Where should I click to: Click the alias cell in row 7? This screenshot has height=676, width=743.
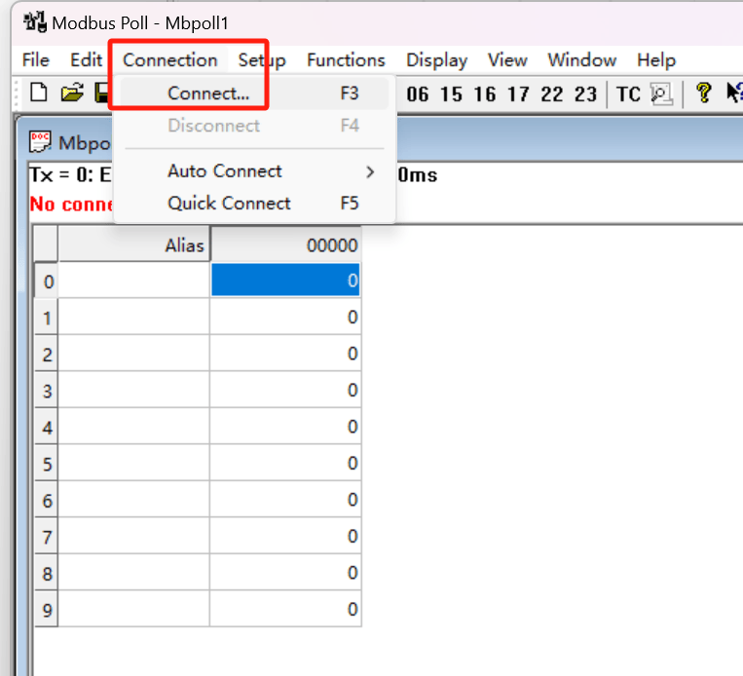133,536
